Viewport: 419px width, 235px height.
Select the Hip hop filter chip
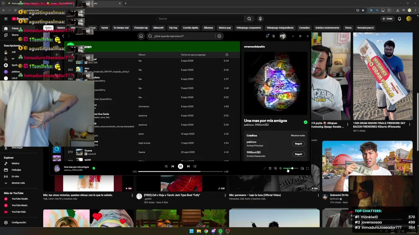[173, 28]
